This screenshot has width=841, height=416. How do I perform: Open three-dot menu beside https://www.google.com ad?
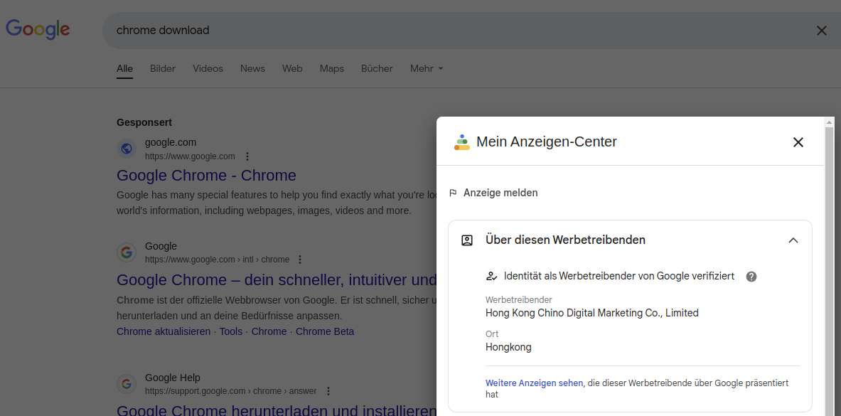point(247,156)
